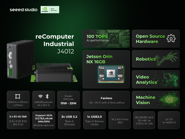This screenshot has height=139, width=185.
Task: Click the 2x CSI 1x HDMI 2.1 text
Action: [x=169, y=121]
